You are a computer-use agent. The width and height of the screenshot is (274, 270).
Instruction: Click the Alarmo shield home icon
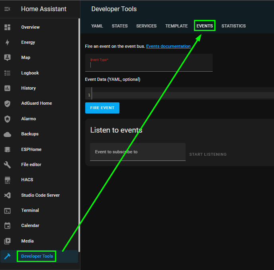7,119
